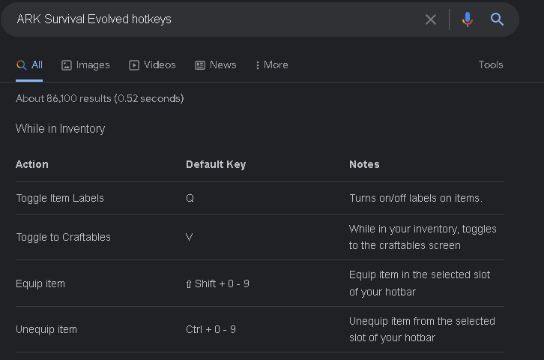
Task: Expand the More search options menu
Action: 272,65
